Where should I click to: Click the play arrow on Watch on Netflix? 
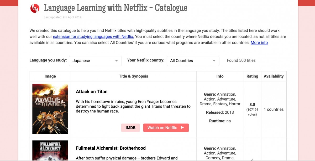point(182,128)
